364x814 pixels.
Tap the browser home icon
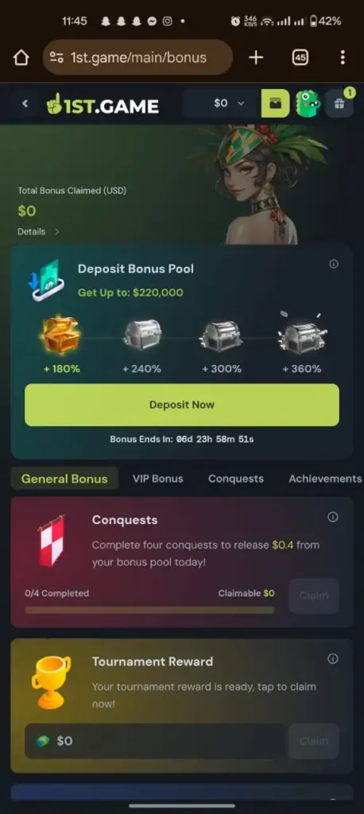pyautogui.click(x=21, y=57)
